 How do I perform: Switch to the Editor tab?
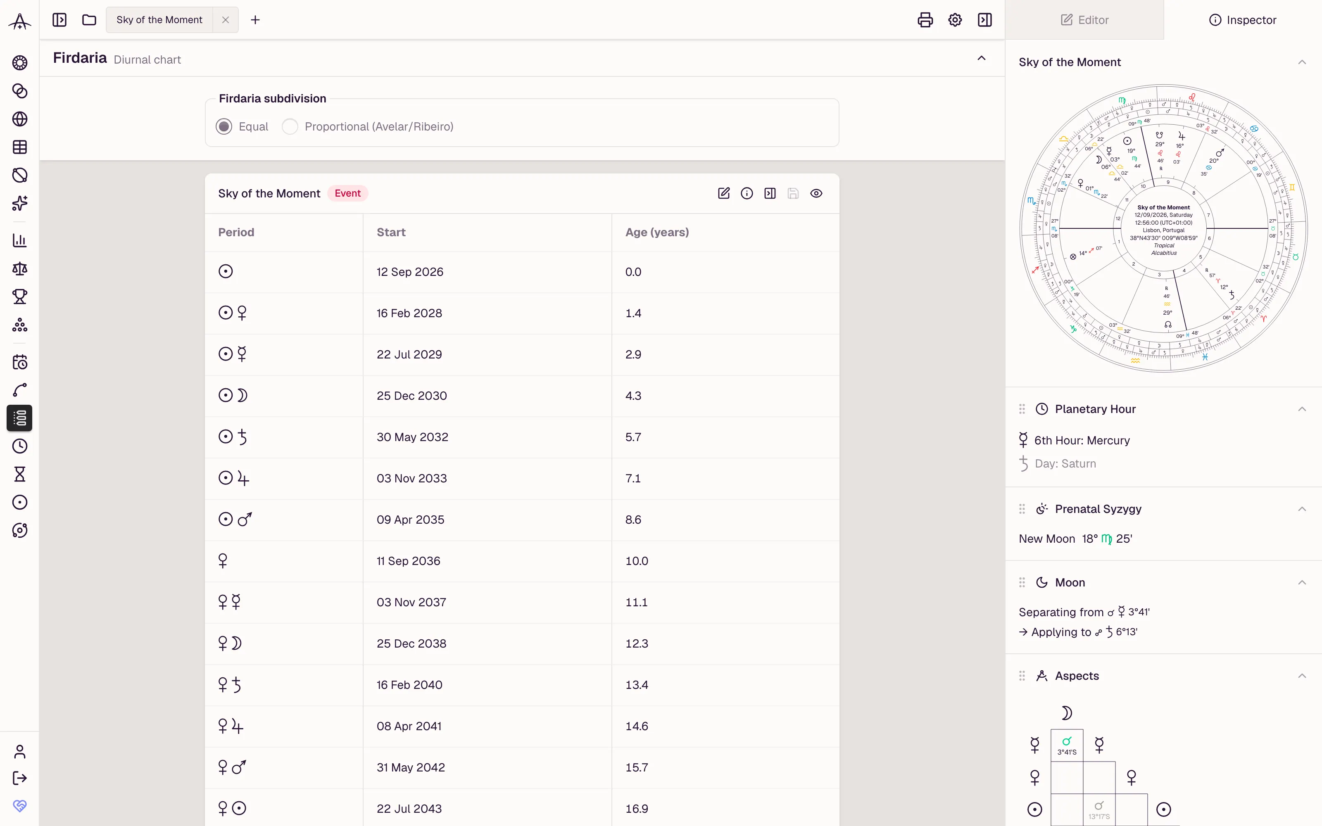(1084, 20)
